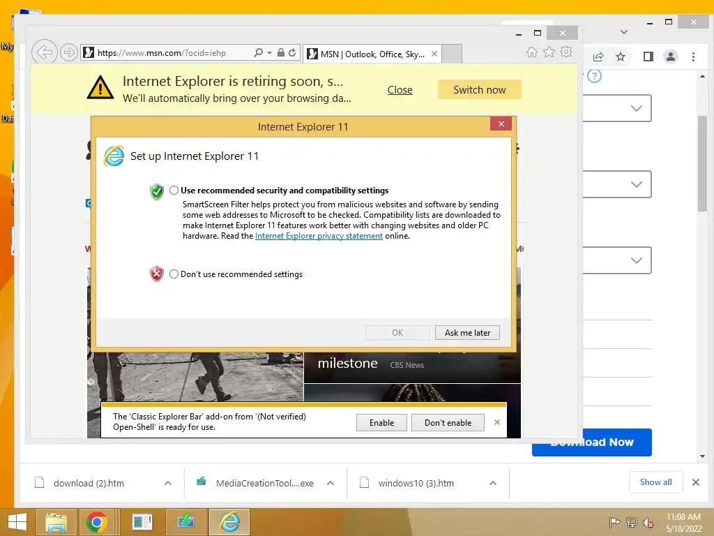
Task: Click the muted volume tray icon
Action: coord(648,522)
